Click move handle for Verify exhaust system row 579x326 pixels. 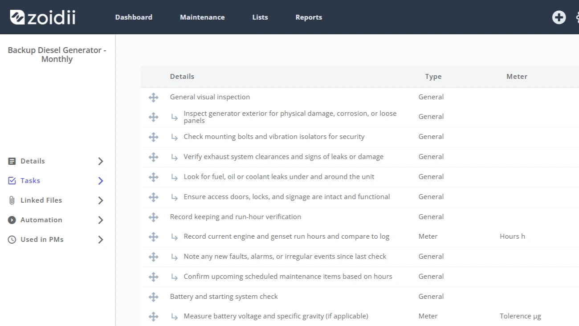point(154,157)
